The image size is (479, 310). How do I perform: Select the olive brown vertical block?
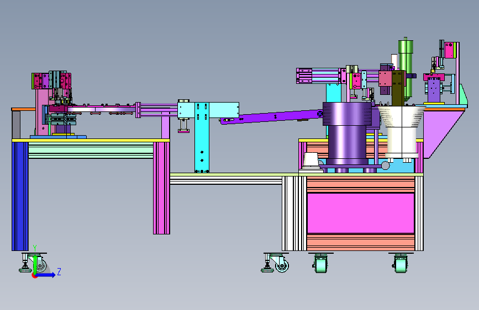click(x=398, y=88)
